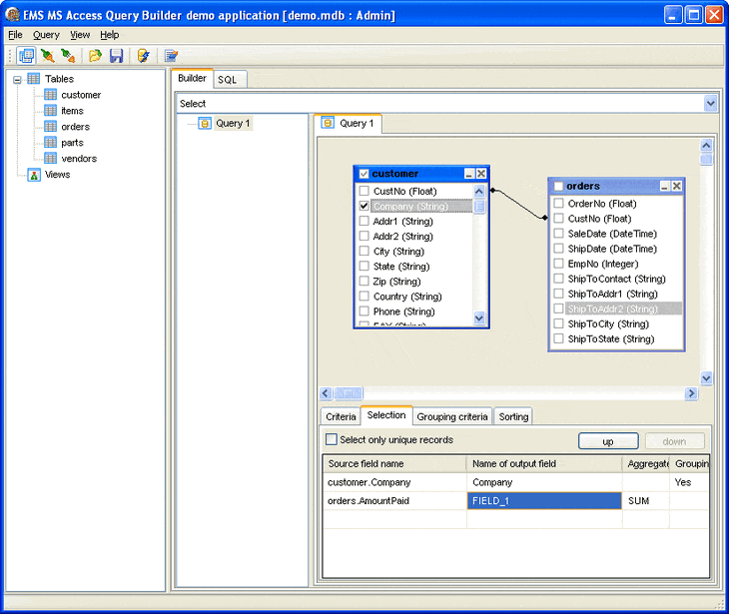The width and height of the screenshot is (729, 614).
Task: Click the connect database plug icon
Action: click(x=47, y=56)
